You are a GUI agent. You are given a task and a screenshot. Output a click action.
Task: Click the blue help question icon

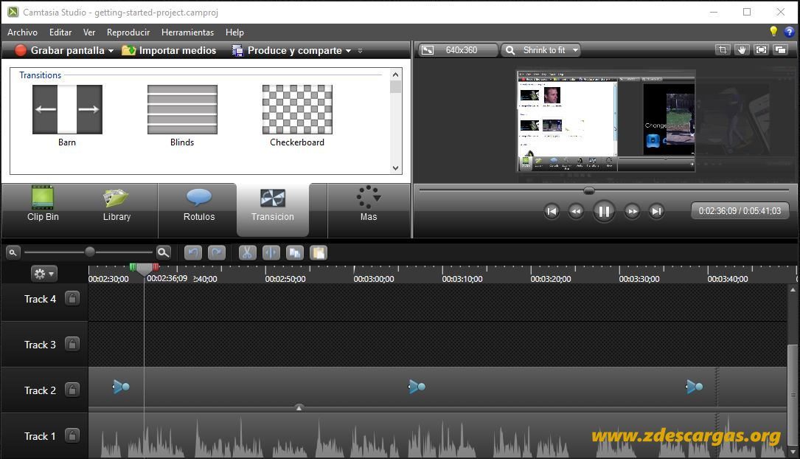tap(789, 32)
